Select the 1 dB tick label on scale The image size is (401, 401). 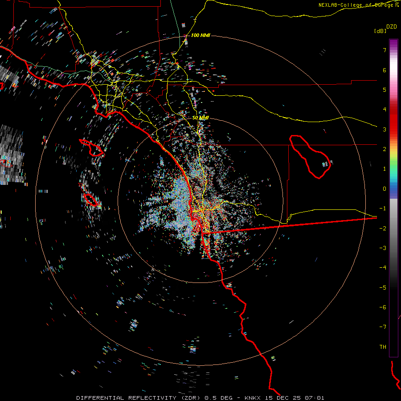click(385, 169)
